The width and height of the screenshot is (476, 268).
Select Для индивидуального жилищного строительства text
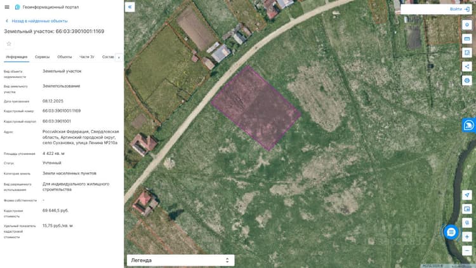(x=76, y=187)
